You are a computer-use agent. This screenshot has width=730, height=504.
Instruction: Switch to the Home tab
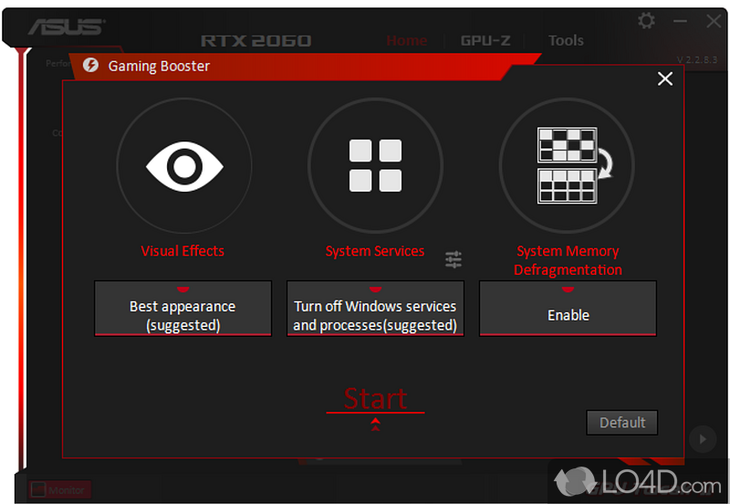(x=406, y=40)
